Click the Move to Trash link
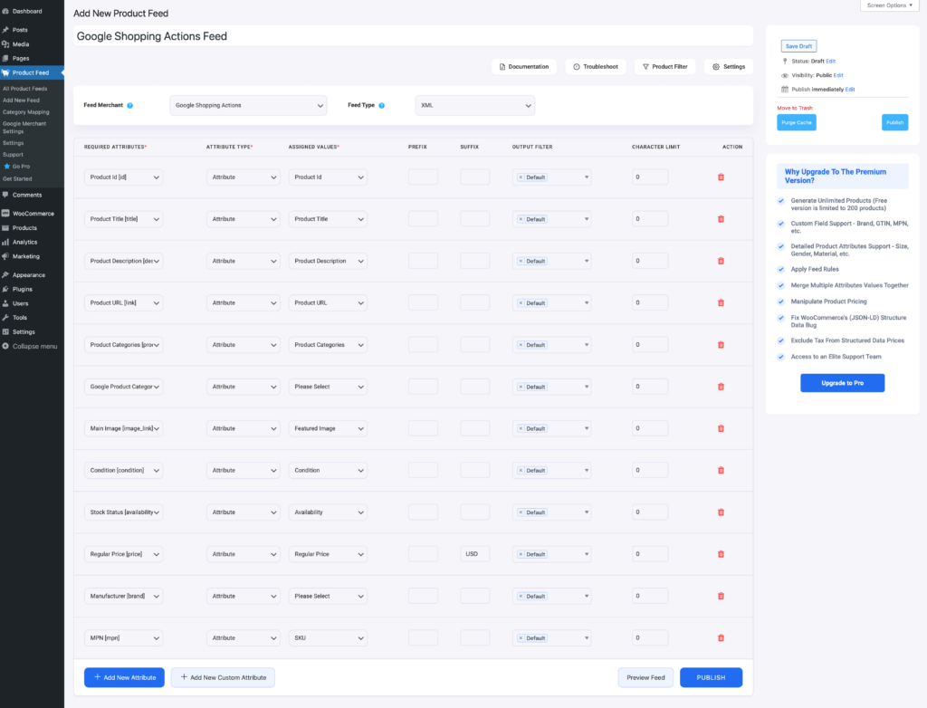This screenshot has height=708, width=927. point(795,109)
